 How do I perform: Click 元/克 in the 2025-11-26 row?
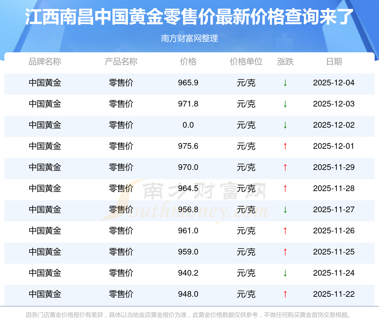coord(246,231)
